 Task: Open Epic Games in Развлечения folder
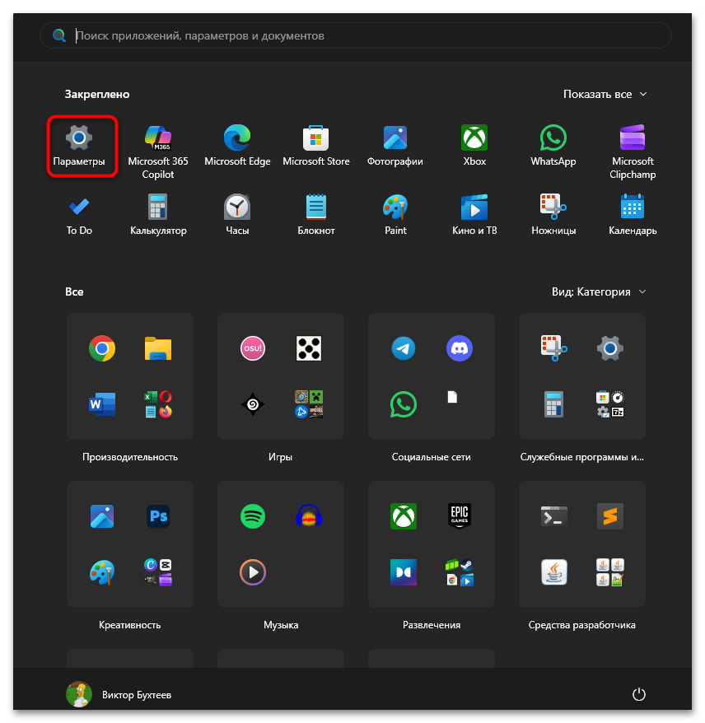point(460,516)
